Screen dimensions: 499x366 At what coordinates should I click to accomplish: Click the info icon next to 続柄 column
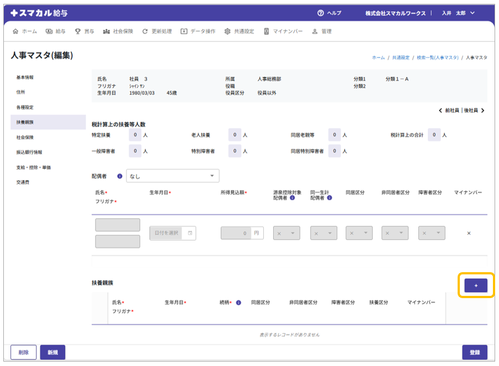click(238, 303)
